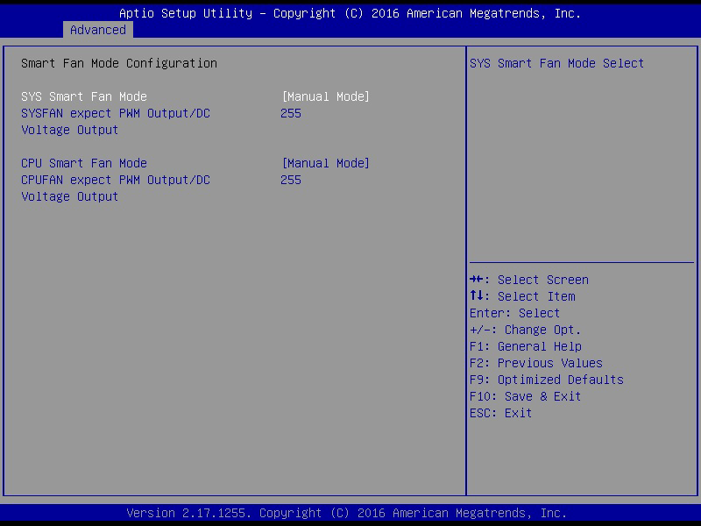Select CPU Smart Fan Mode setting

(x=84, y=163)
